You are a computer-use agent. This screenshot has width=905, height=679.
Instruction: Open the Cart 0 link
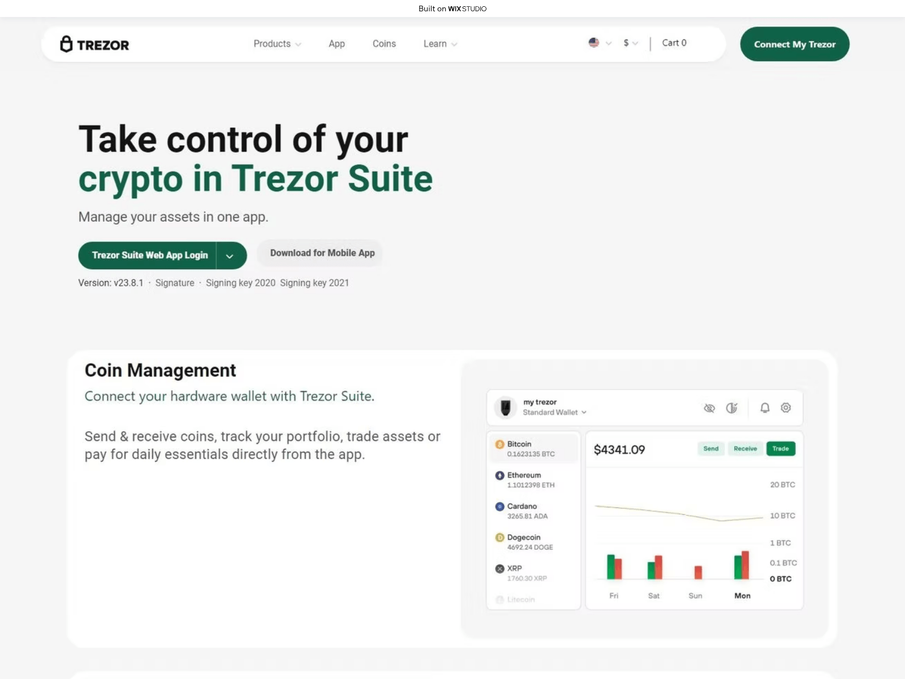pos(674,43)
